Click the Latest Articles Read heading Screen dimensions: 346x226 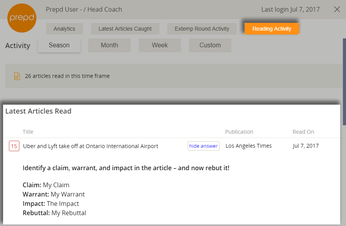[38, 111]
